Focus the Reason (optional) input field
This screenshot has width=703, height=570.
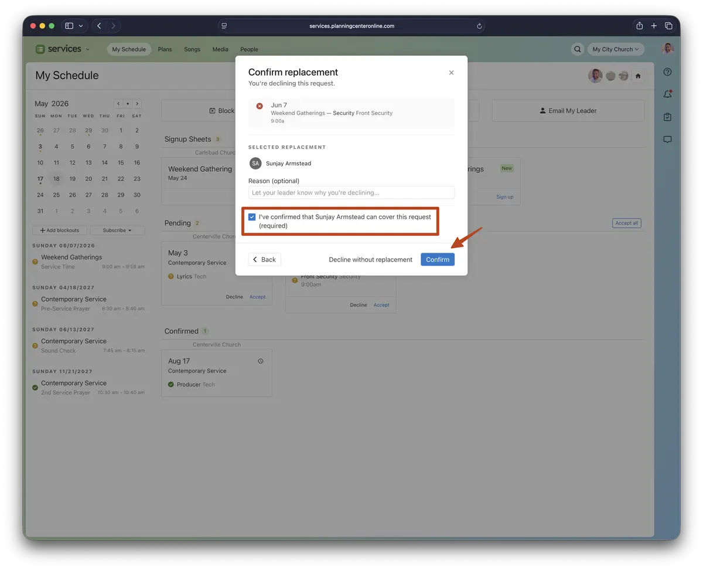[x=351, y=192]
